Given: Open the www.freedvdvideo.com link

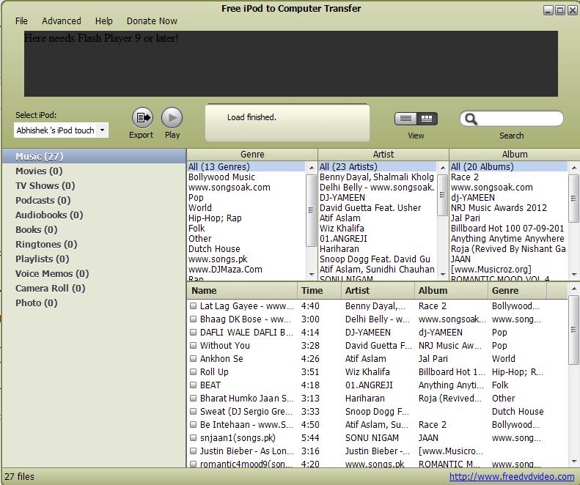Looking at the screenshot, I should pyautogui.click(x=512, y=477).
